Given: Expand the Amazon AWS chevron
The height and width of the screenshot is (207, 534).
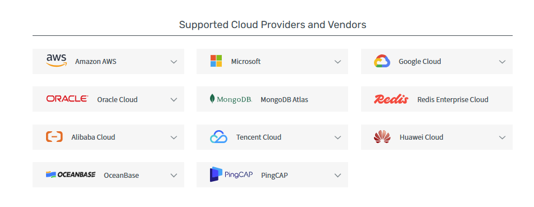Looking at the screenshot, I should pyautogui.click(x=174, y=62).
